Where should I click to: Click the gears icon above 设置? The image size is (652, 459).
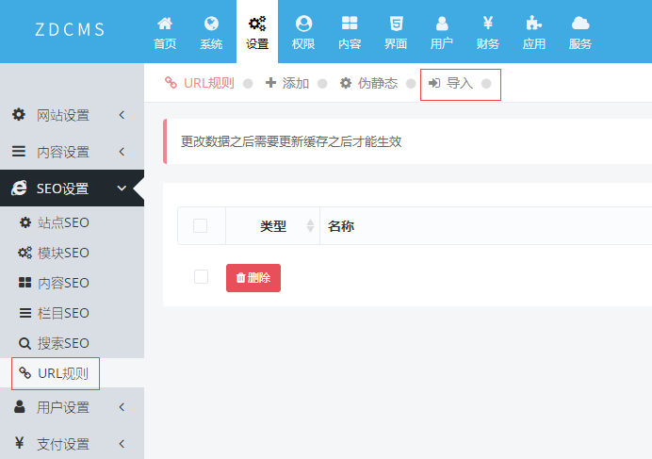[257, 24]
